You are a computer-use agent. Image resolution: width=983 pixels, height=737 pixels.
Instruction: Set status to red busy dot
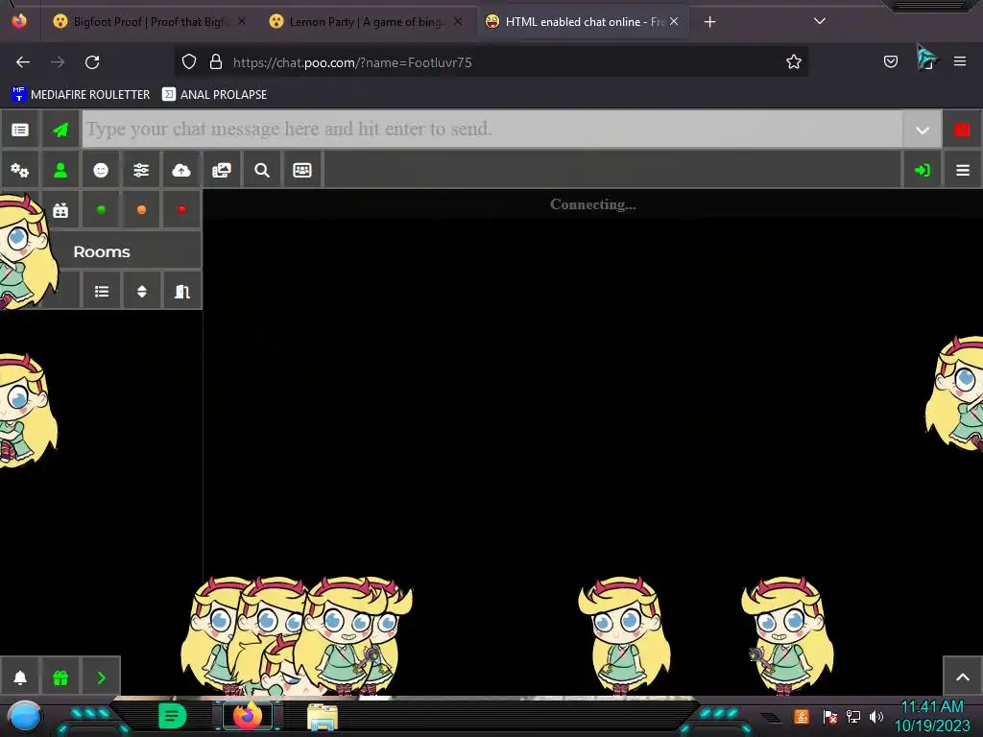point(181,210)
